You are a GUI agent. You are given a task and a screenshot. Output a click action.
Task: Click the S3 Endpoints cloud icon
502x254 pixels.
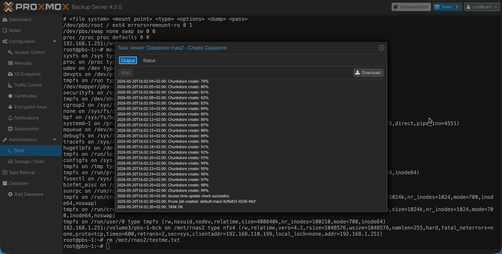coord(10,74)
